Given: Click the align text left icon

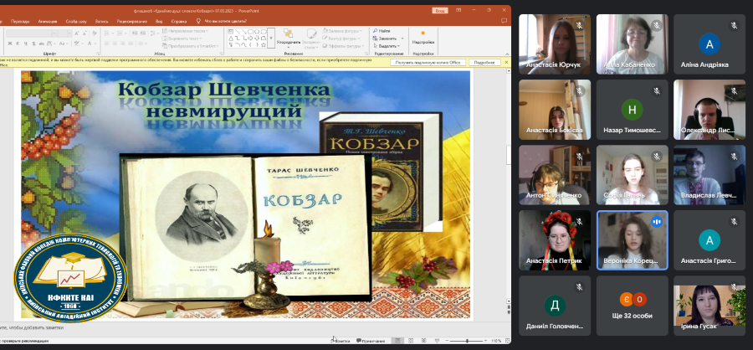Looking at the screenshot, I should [107, 44].
